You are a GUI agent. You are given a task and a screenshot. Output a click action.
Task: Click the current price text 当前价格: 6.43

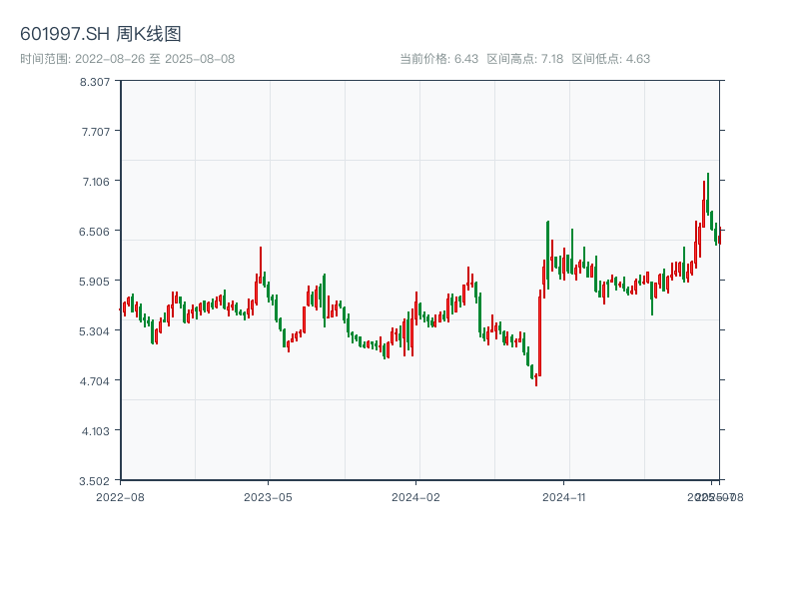(x=439, y=59)
